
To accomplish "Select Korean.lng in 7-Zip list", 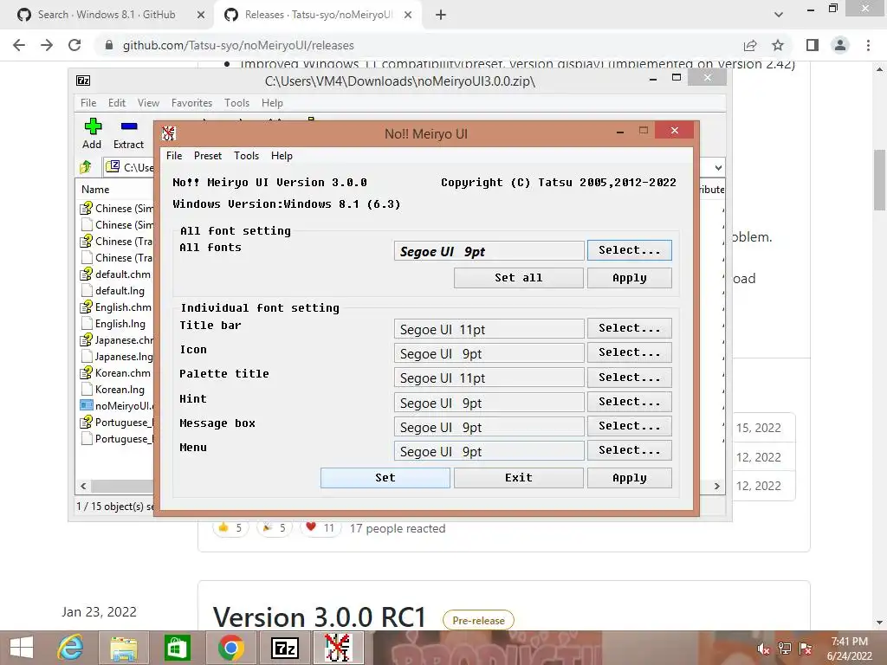I will click(120, 389).
